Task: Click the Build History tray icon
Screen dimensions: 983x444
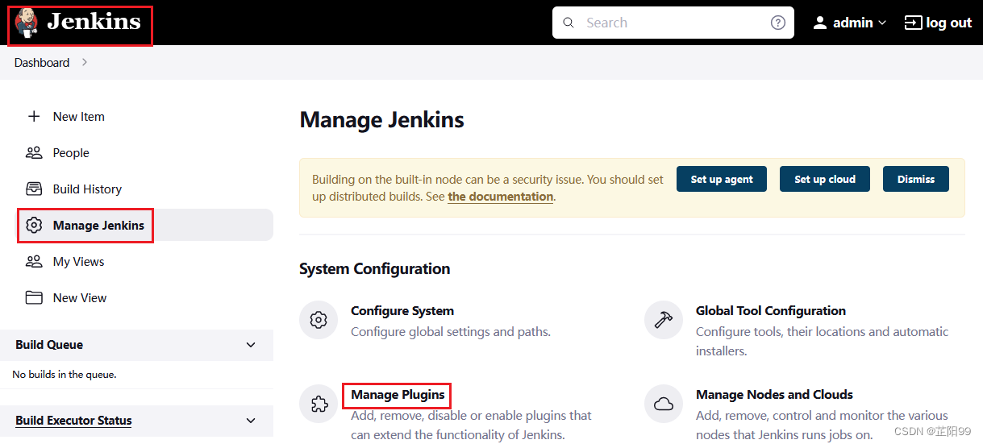Action: [34, 189]
